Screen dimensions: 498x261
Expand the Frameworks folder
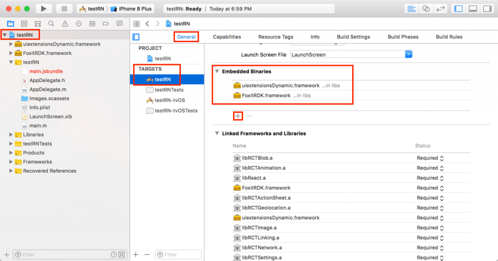(11, 162)
